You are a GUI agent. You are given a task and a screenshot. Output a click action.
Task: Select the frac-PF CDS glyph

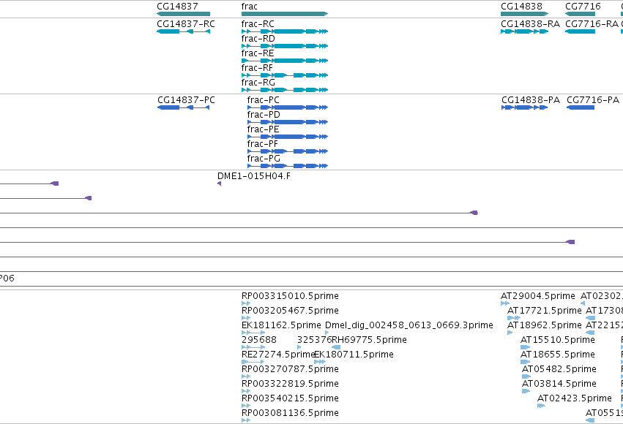click(x=288, y=151)
